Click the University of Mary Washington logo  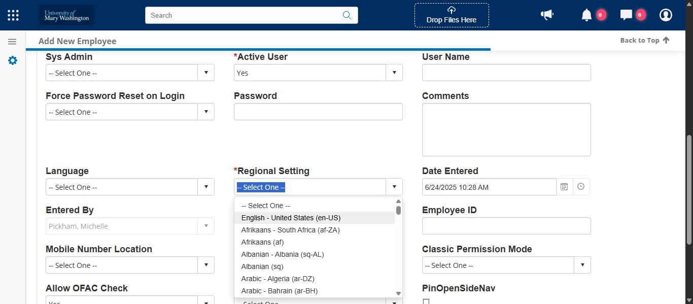pos(66,15)
